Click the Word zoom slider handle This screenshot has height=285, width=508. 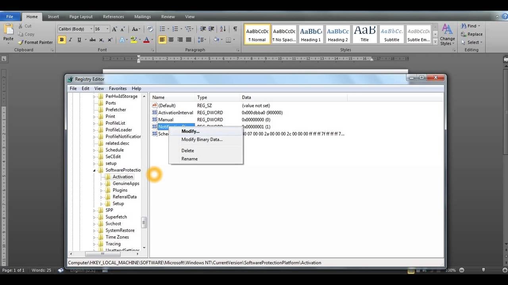[483, 270]
